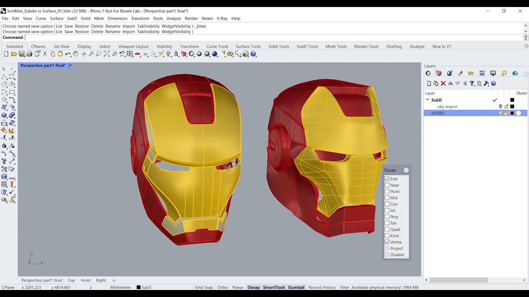Toggle Grid Snap in status bar
Screen dimensions: 529x297
coord(204,288)
